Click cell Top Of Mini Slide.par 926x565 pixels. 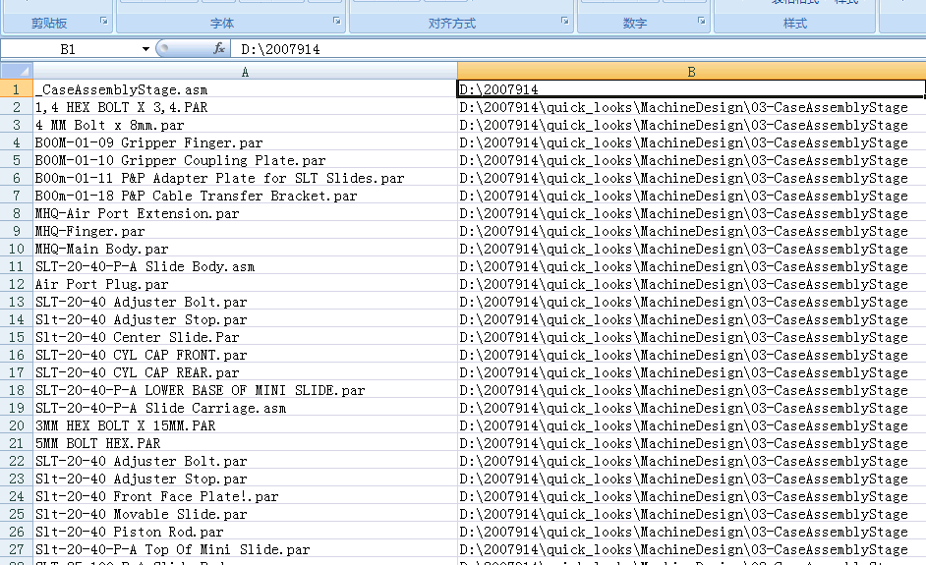tap(245, 549)
